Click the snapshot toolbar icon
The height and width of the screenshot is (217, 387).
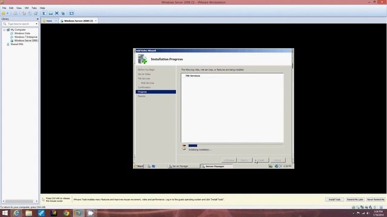point(24,13)
